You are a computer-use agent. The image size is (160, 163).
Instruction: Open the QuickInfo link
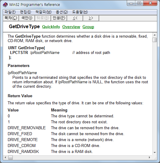click(x=51, y=27)
